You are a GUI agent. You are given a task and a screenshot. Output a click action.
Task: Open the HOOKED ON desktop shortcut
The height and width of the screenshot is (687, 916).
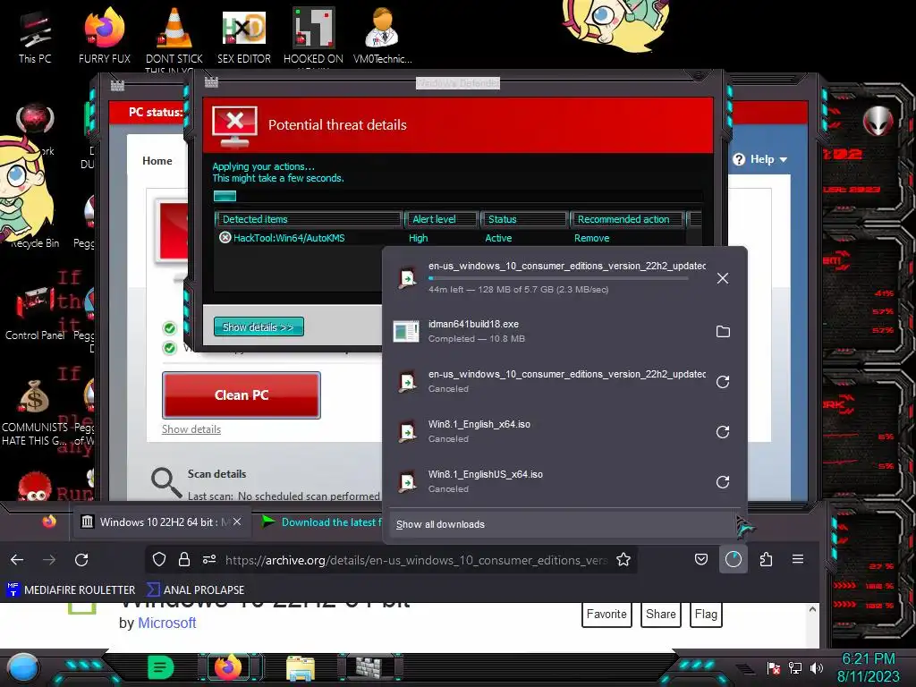coord(313,37)
